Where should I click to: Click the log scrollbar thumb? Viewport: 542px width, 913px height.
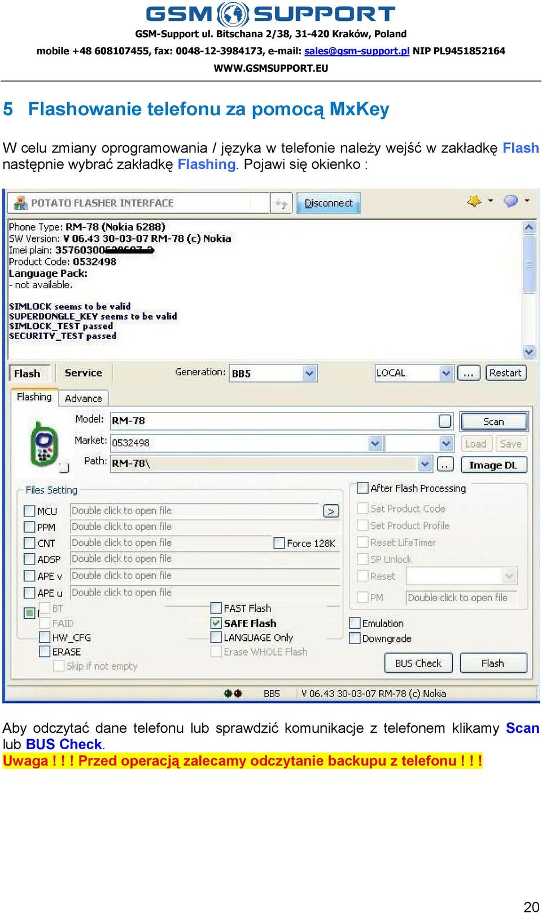(529, 264)
